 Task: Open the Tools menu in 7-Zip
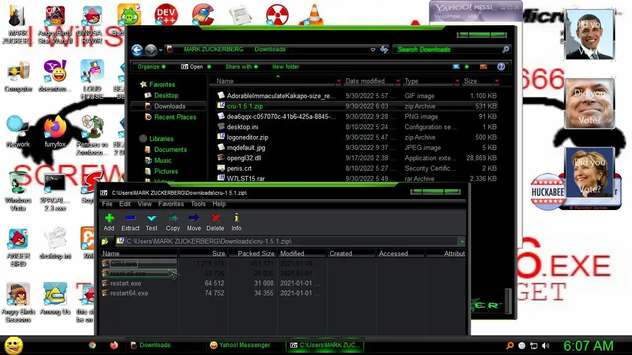point(198,204)
